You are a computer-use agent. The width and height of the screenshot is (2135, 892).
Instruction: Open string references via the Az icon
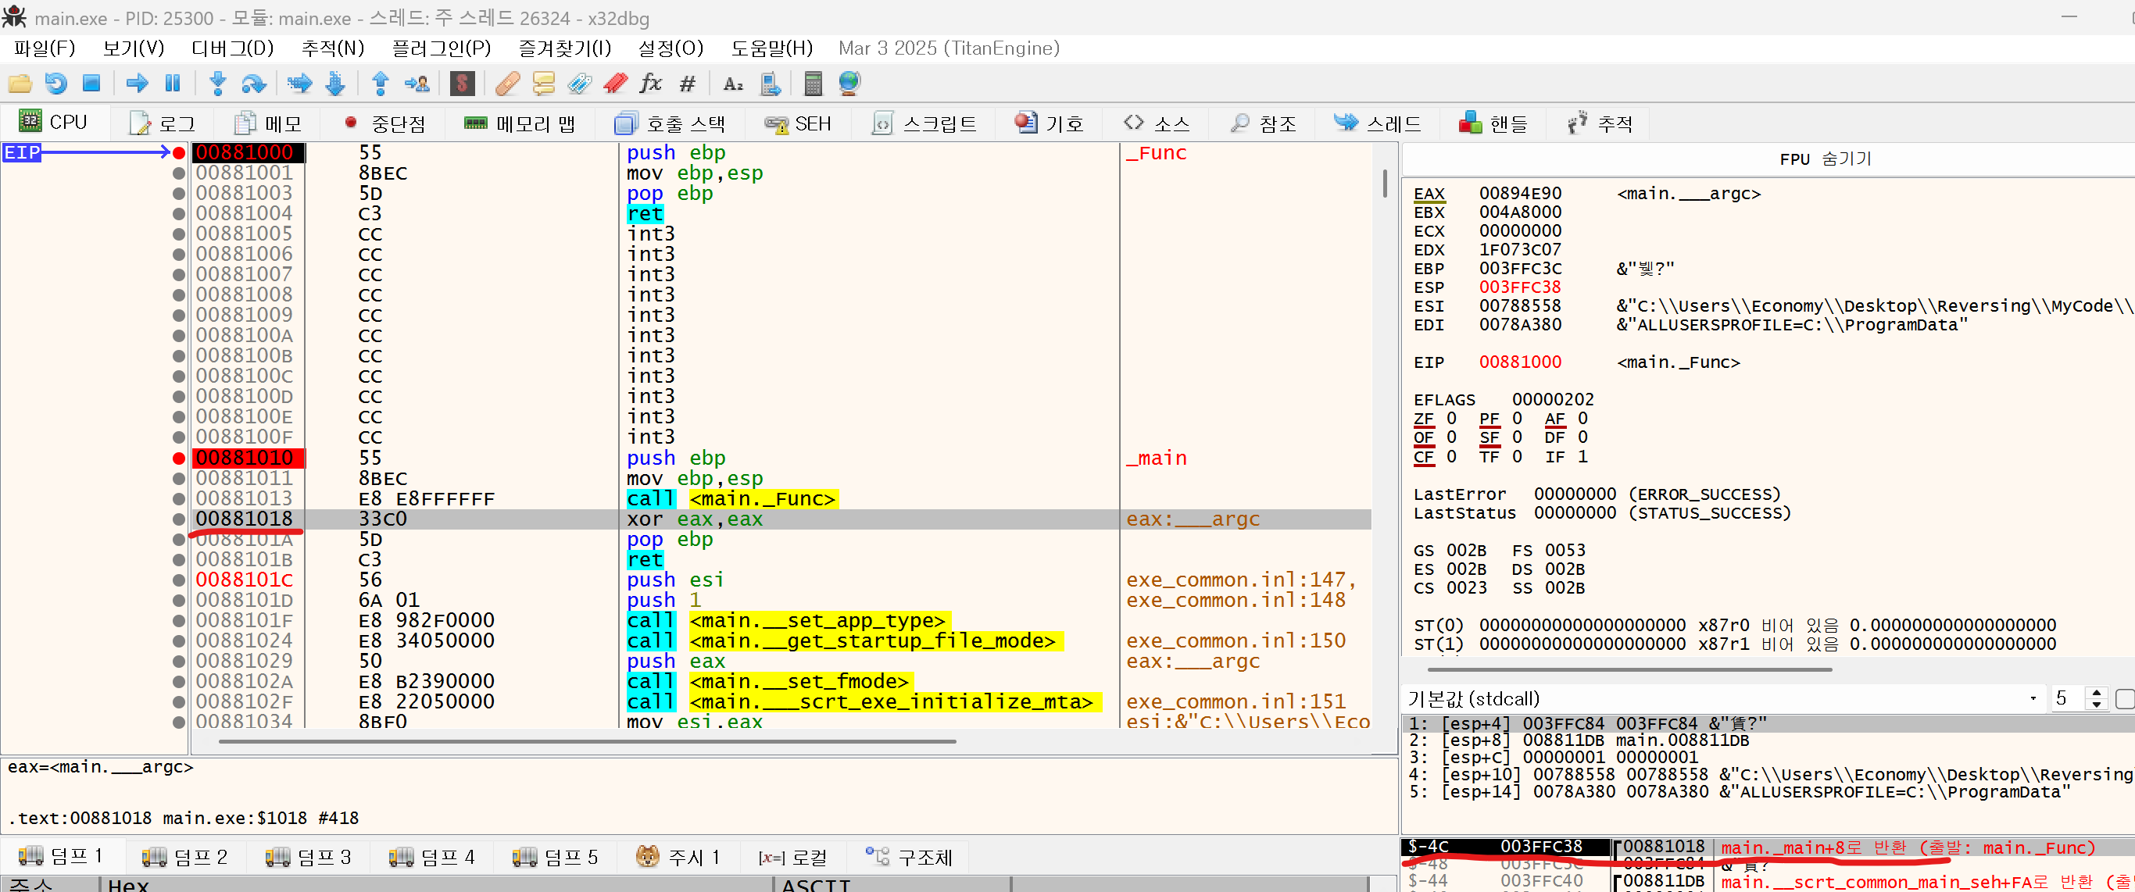tap(733, 83)
